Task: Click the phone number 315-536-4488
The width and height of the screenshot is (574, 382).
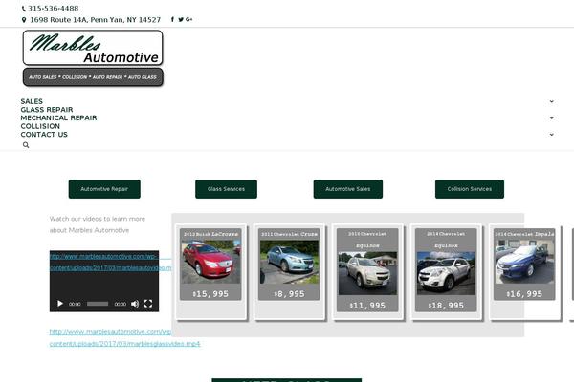Action: click(53, 9)
